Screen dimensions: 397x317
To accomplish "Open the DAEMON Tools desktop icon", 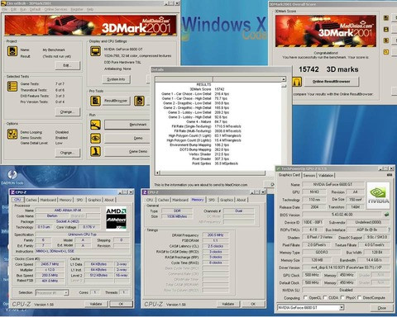I will click(12, 177).
